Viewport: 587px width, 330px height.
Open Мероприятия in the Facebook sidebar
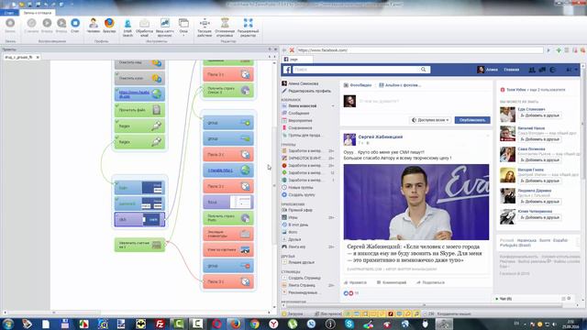[300, 120]
